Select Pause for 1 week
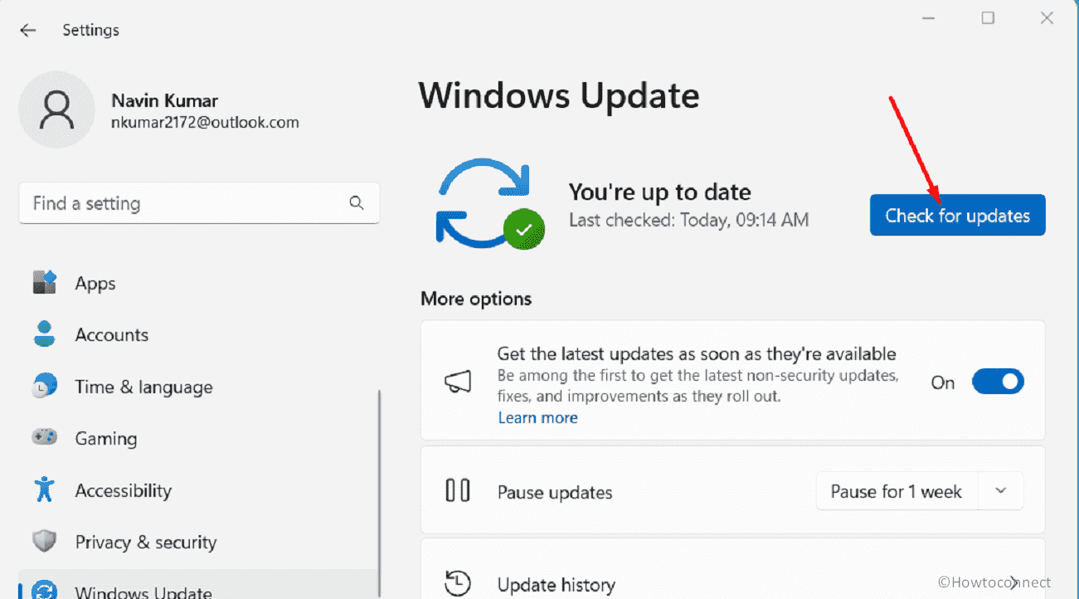This screenshot has width=1079, height=599. (x=897, y=491)
